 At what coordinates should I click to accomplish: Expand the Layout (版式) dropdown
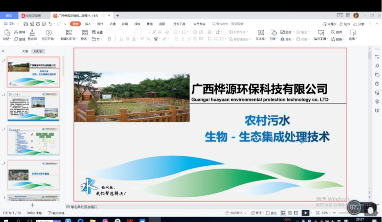click(85, 39)
